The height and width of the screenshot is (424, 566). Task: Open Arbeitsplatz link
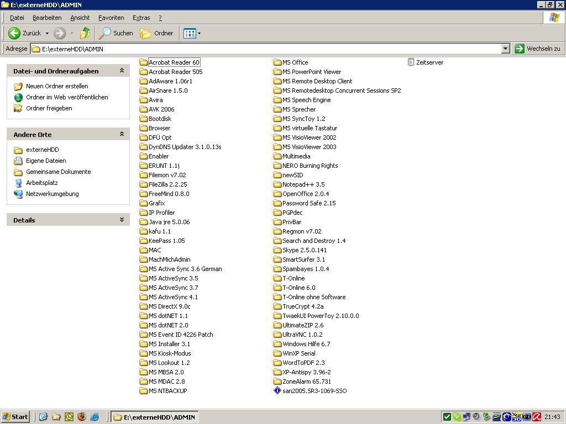click(42, 183)
